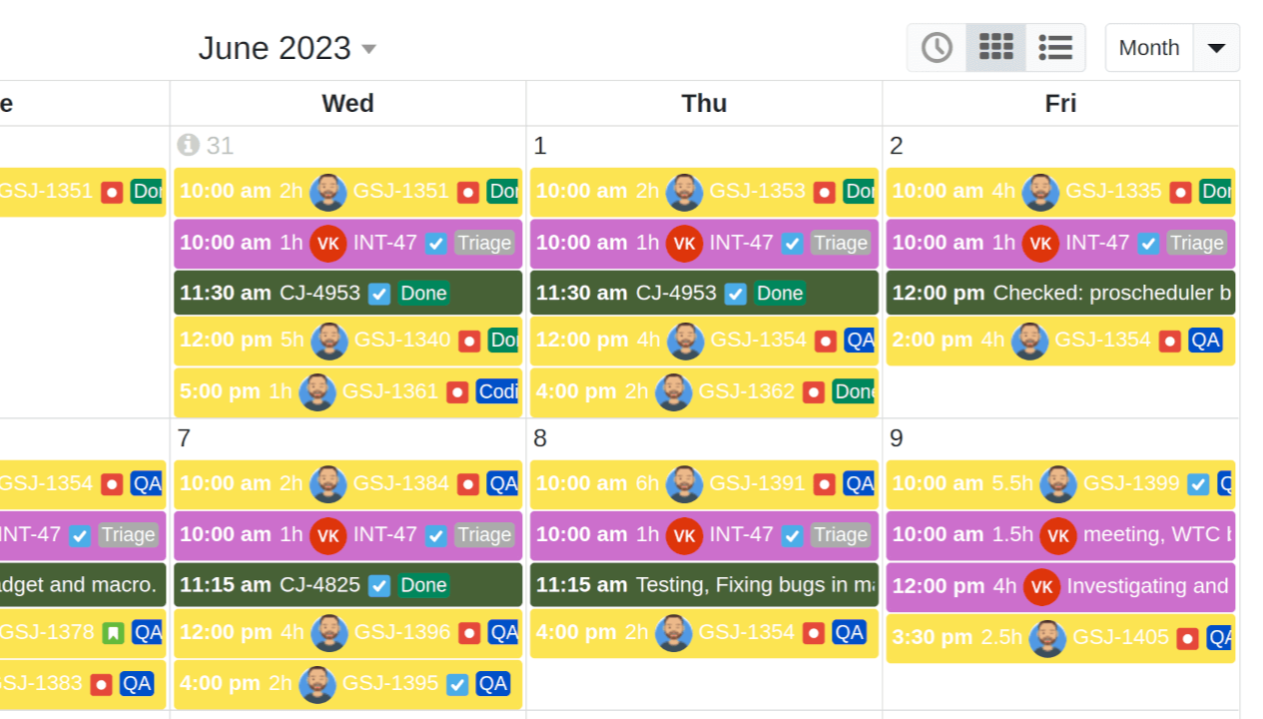Open the June 2023 date picker dropdown
The image size is (1263, 719).
(x=368, y=48)
